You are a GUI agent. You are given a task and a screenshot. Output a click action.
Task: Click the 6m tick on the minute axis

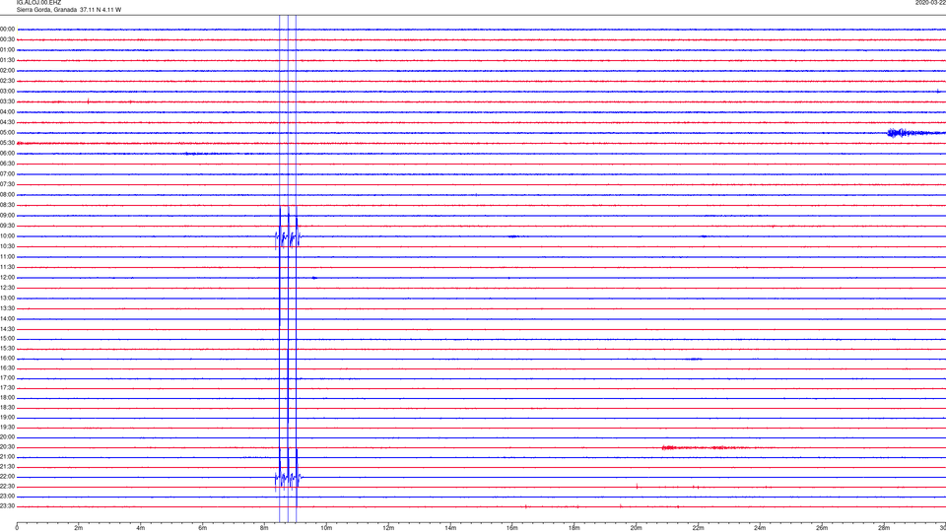[x=202, y=528]
